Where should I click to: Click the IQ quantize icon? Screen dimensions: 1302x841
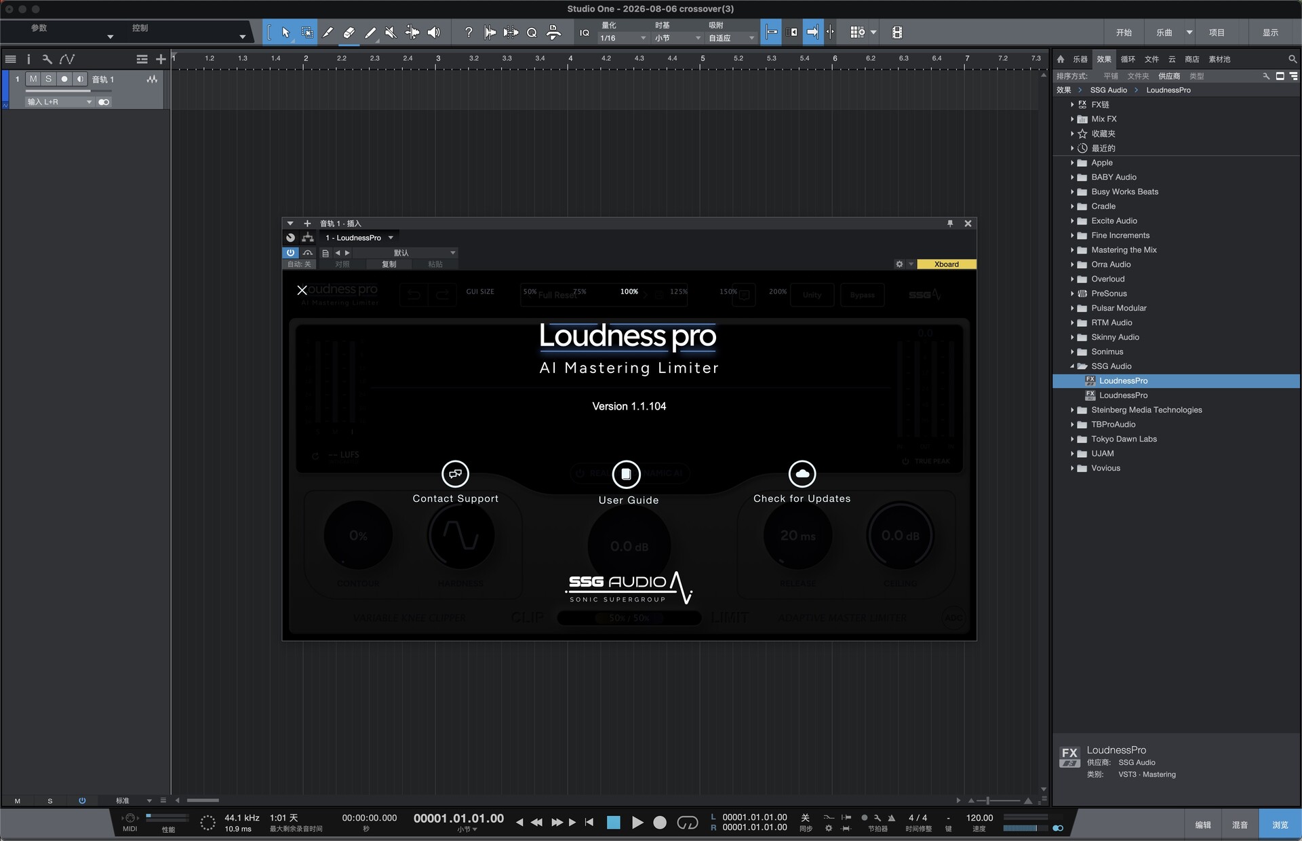(585, 33)
